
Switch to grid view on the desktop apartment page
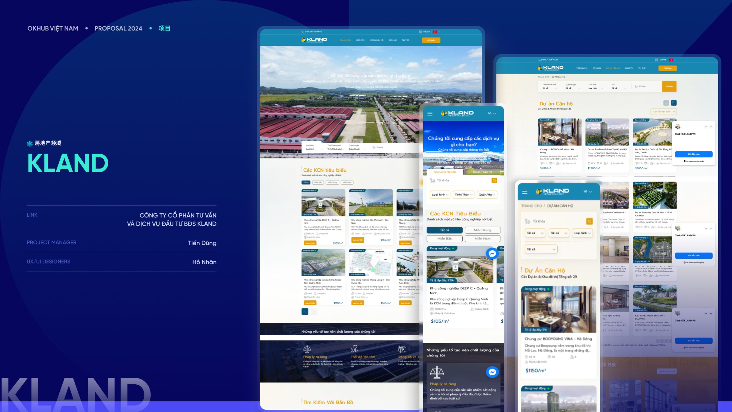click(x=674, y=103)
